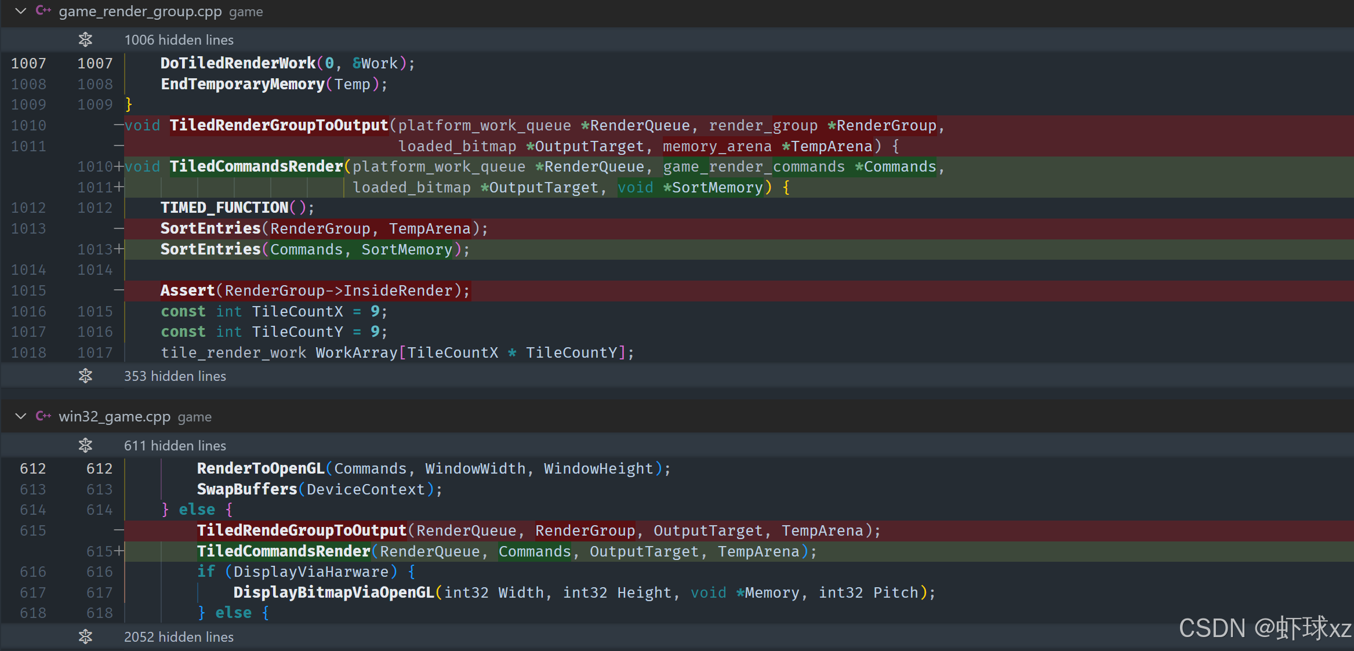The height and width of the screenshot is (651, 1354).
Task: Open the game_render_group.cpp file name
Action: 140,12
